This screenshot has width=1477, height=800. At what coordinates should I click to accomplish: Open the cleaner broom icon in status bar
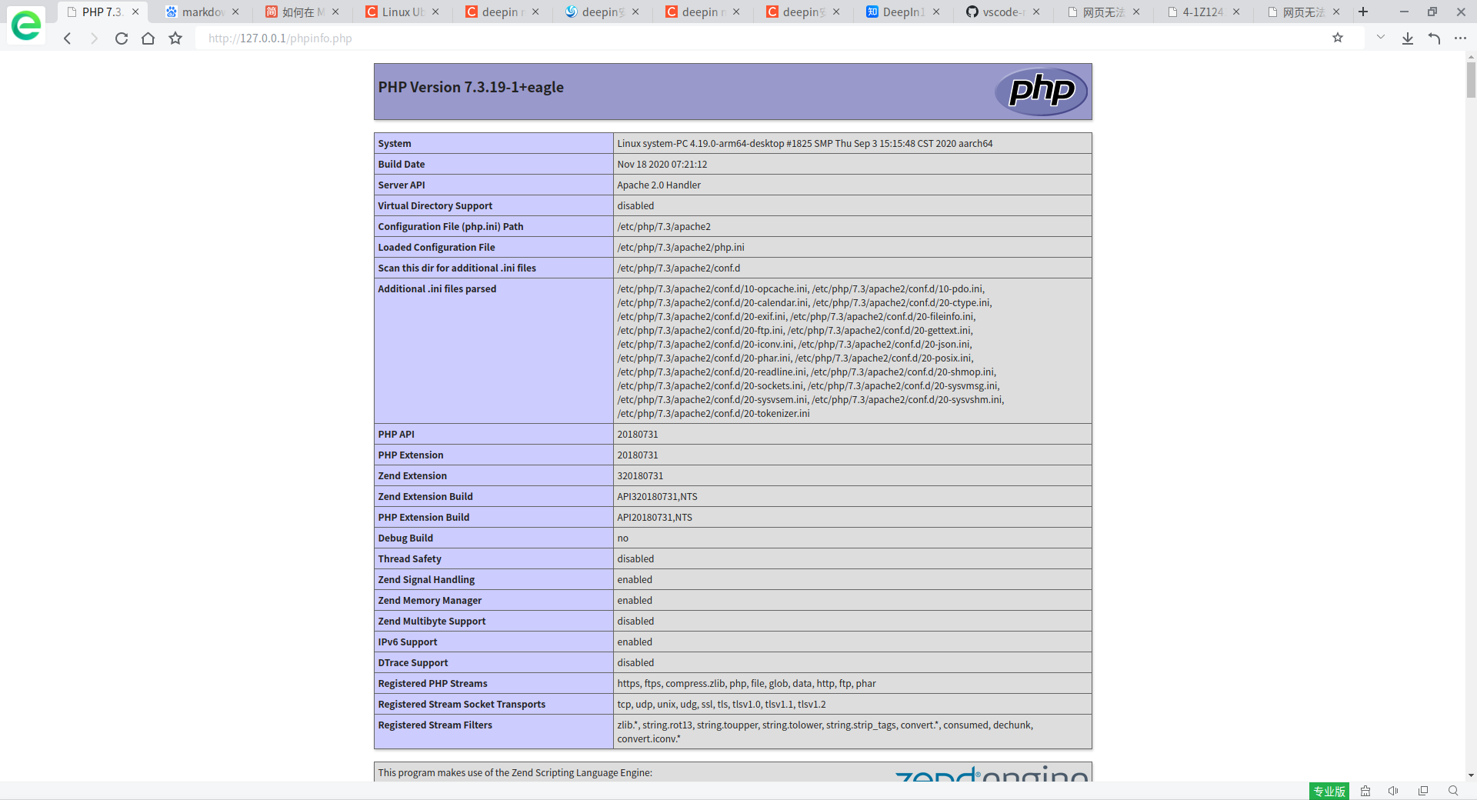coord(1365,791)
